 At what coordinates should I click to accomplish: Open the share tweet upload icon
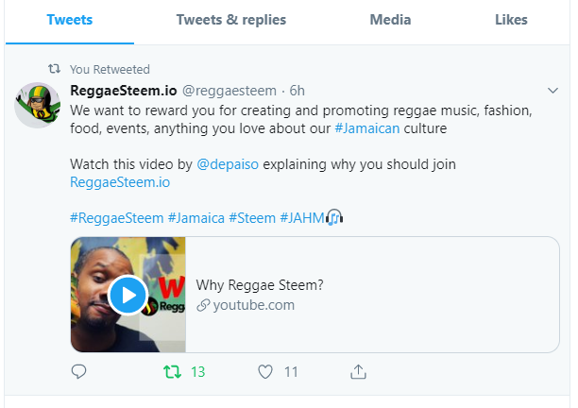358,371
